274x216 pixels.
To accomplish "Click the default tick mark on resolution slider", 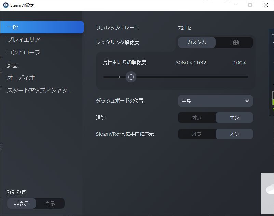I will (x=119, y=77).
